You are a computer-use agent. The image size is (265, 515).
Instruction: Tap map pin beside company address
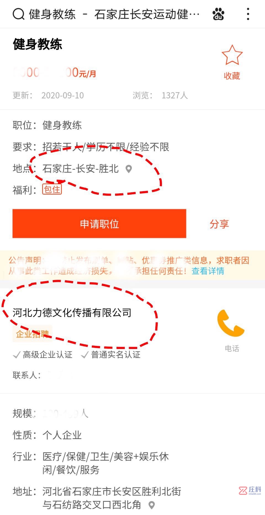152,505
